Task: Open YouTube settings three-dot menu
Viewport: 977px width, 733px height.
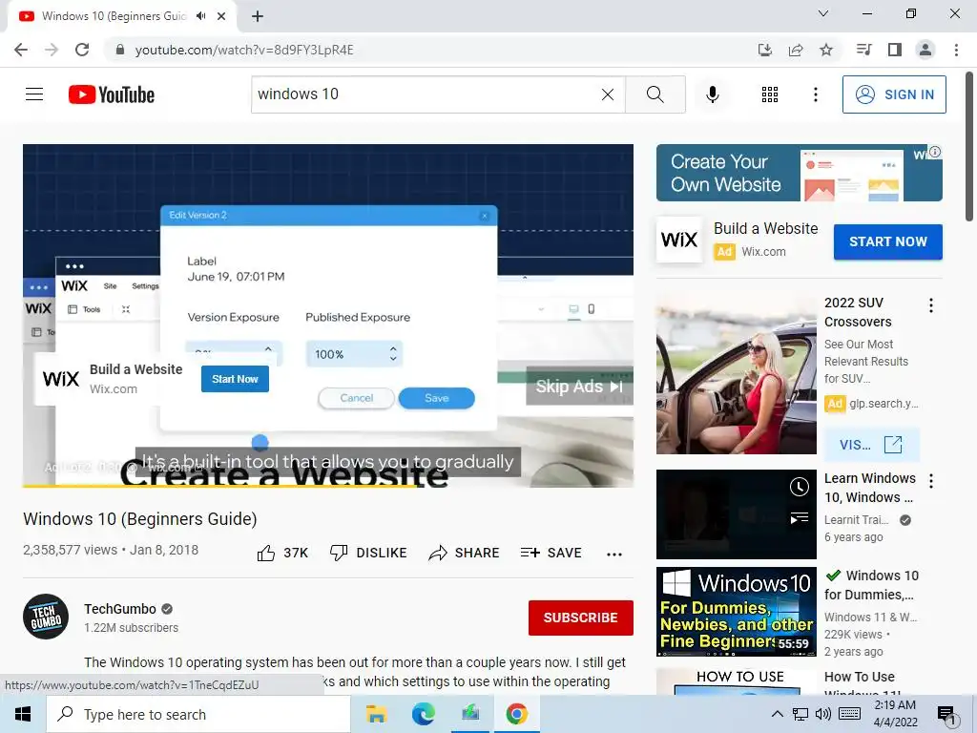Action: 815,94
